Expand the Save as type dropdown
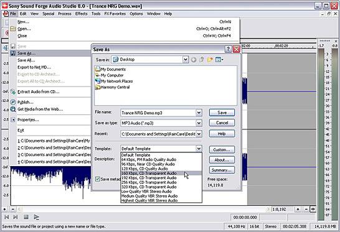This screenshot has width=340, height=232. (199, 123)
